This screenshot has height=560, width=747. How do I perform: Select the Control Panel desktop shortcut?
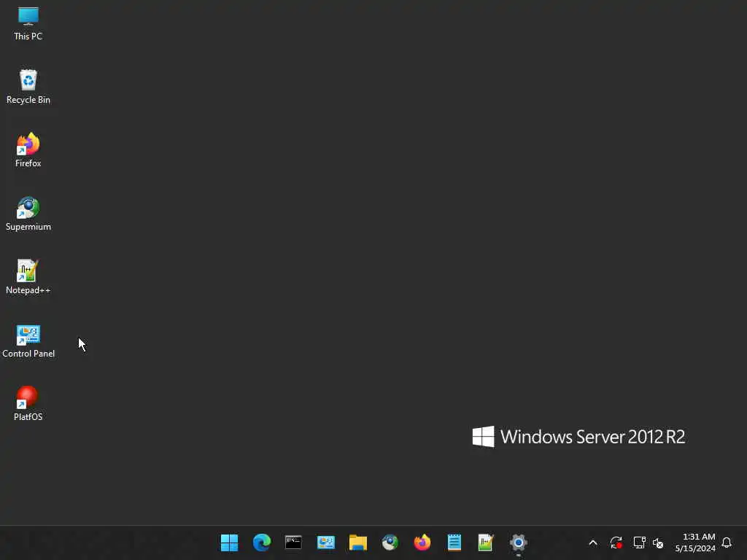(28, 341)
